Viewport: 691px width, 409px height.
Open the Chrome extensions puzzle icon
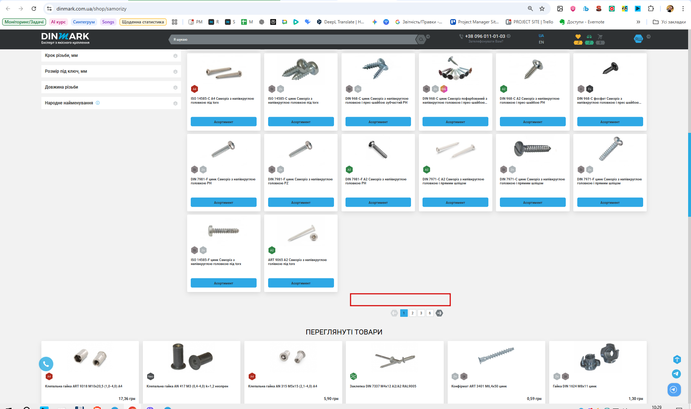pos(651,9)
